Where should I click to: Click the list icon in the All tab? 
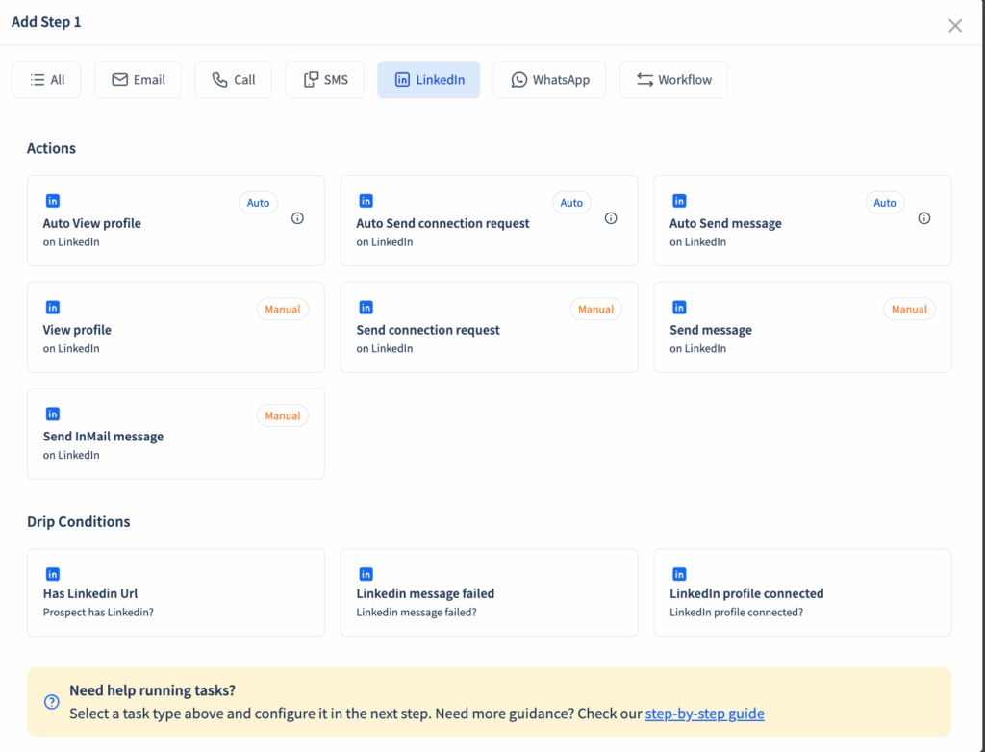(38, 79)
